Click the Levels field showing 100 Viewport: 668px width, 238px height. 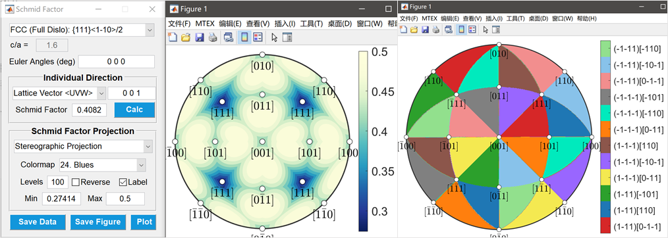click(57, 182)
